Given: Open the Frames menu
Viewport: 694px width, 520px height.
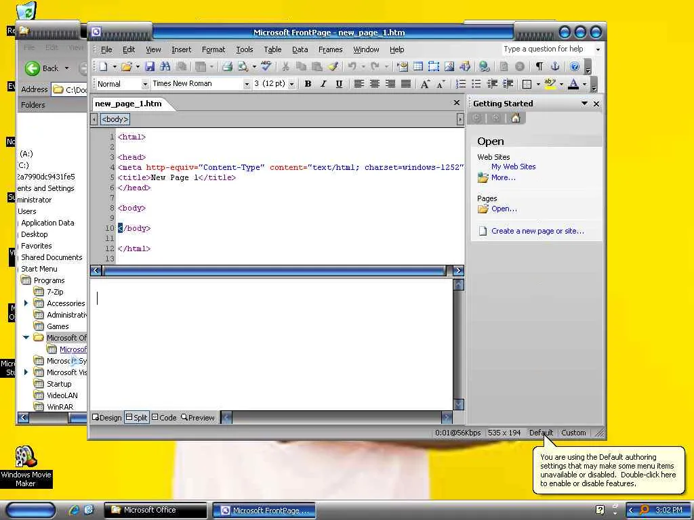Looking at the screenshot, I should (331, 49).
